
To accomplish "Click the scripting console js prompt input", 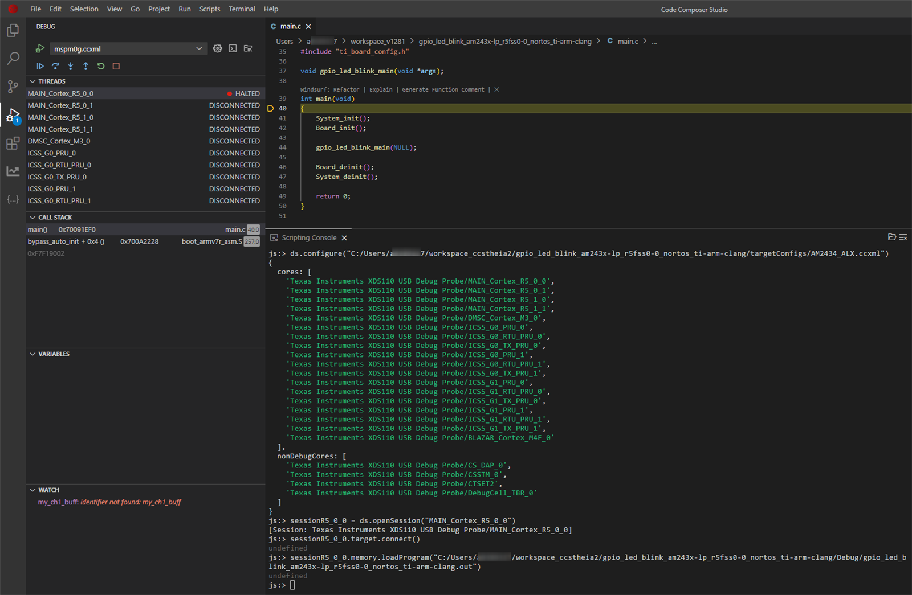I will click(292, 585).
